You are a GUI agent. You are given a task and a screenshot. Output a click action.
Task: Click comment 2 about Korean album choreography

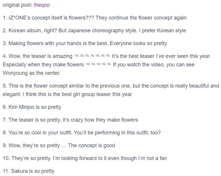pyautogui.click(x=94, y=31)
